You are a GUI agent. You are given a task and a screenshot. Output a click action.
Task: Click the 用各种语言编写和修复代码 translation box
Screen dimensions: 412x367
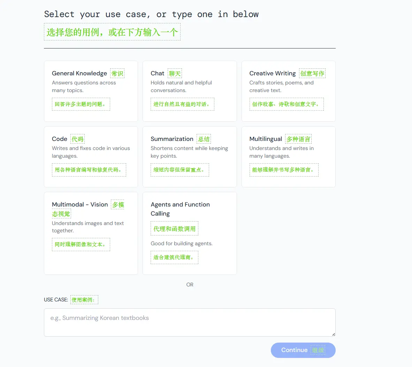89,170
